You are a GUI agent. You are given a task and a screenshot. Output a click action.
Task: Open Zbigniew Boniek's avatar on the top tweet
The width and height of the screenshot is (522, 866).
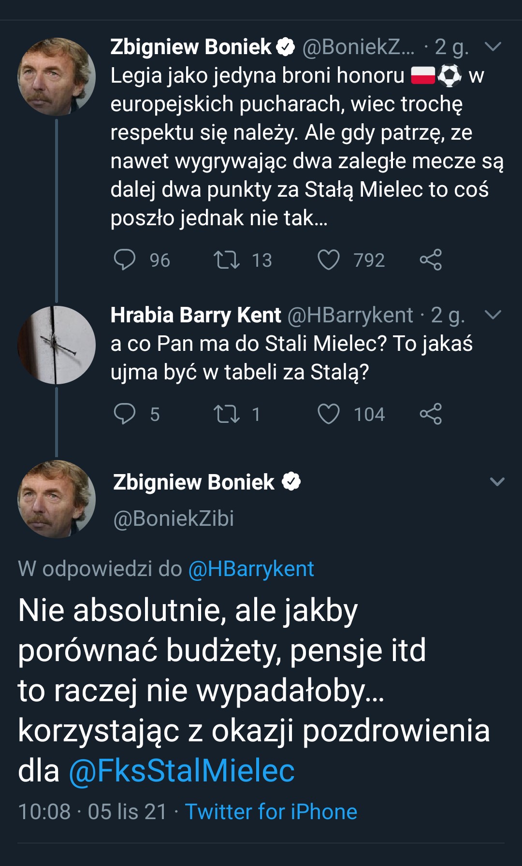(x=57, y=77)
